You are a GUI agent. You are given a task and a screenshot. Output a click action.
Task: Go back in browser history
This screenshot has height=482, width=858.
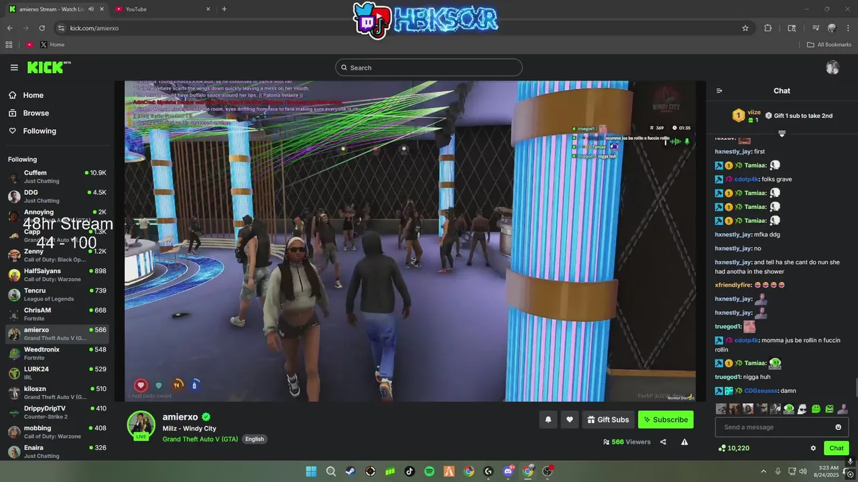[9, 28]
